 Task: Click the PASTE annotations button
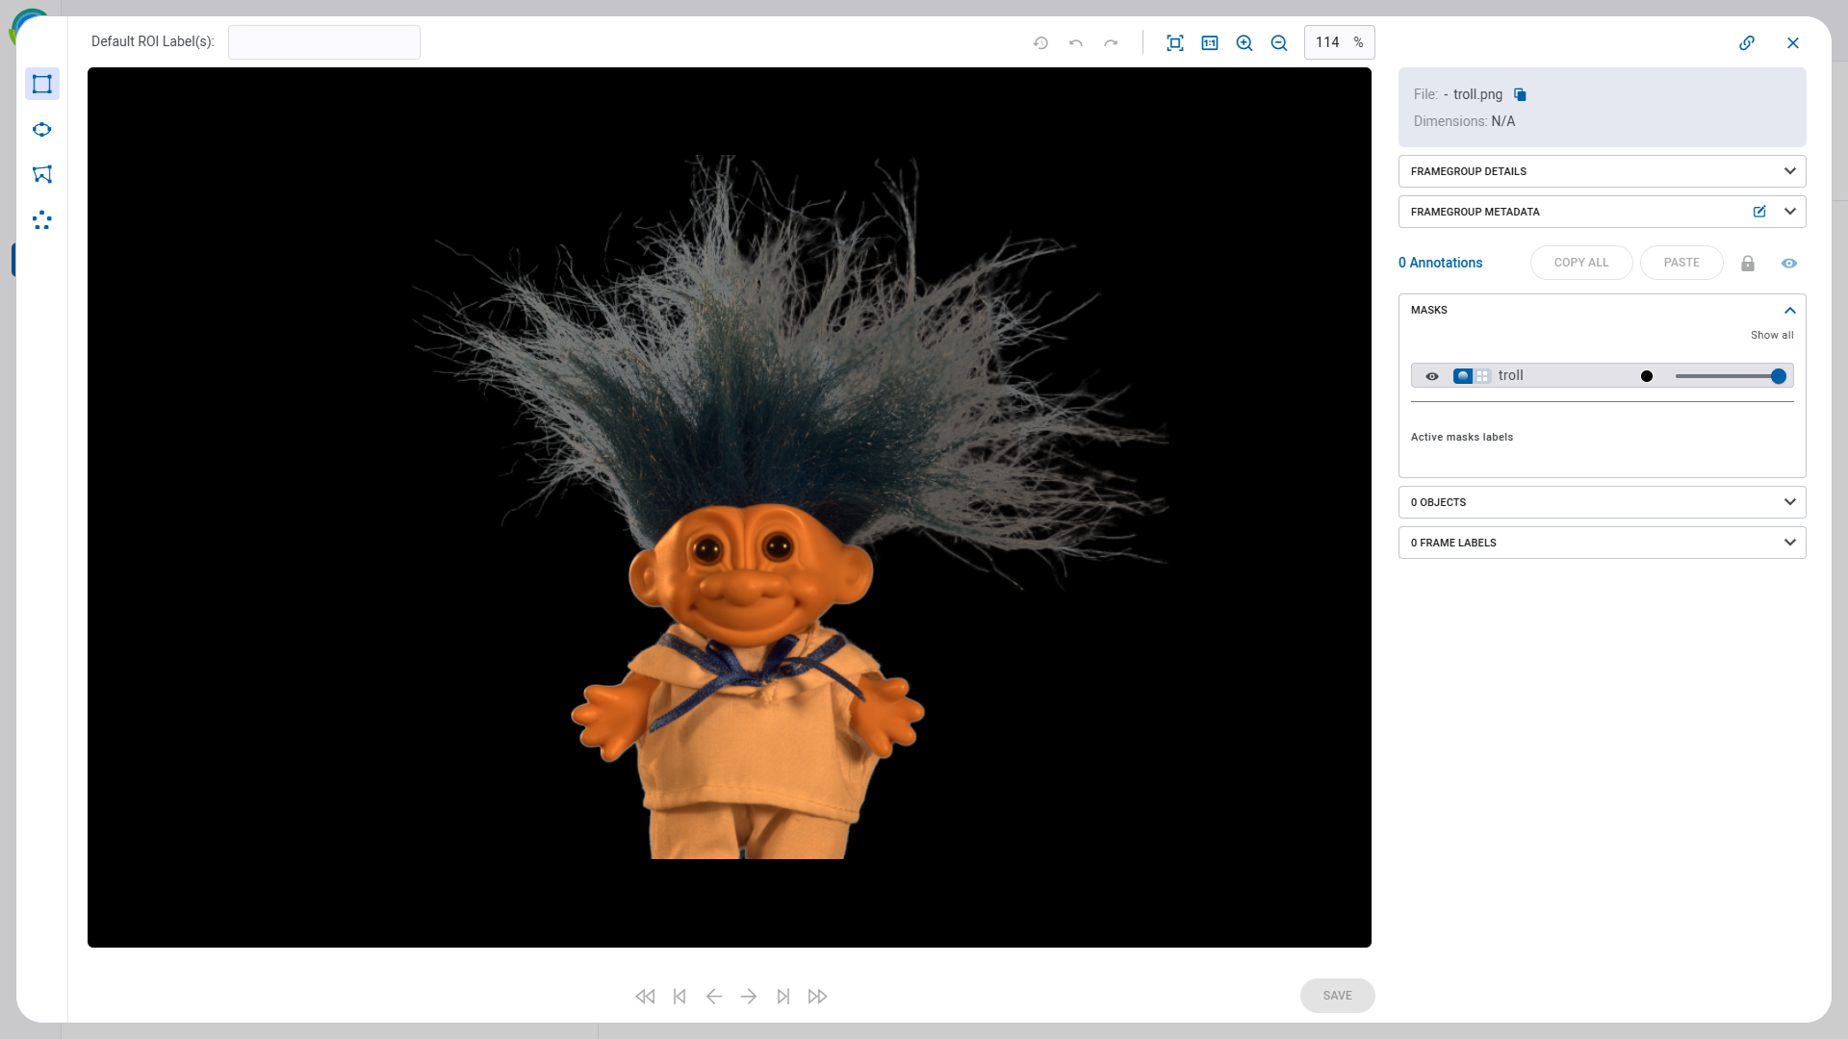tap(1681, 263)
